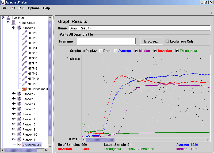This screenshot has width=214, height=153.
Task: Toggle the Throughput graph checkbox
Action: tap(177, 51)
